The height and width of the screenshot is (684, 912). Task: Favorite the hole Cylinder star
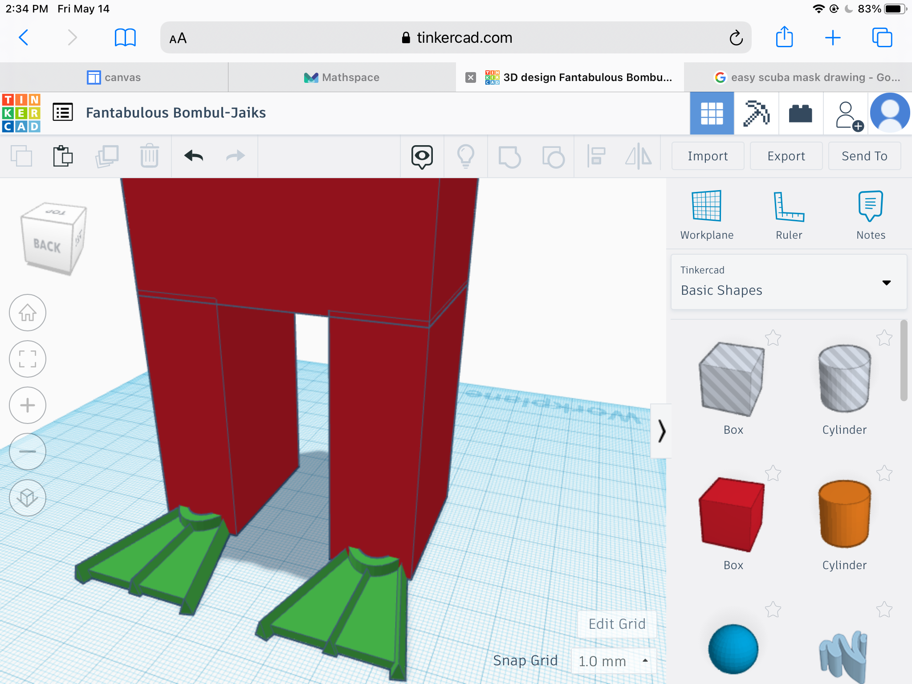[884, 338]
